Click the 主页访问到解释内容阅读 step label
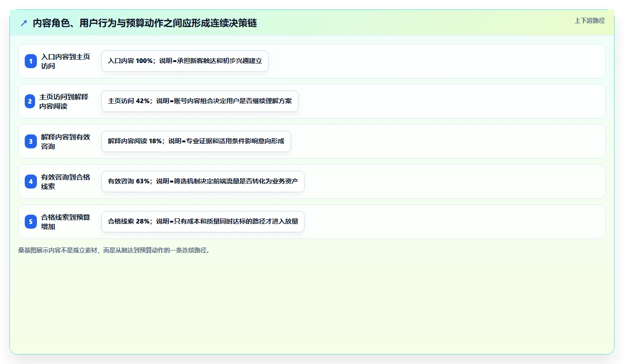Image resolution: width=624 pixels, height=364 pixels. tap(64, 101)
